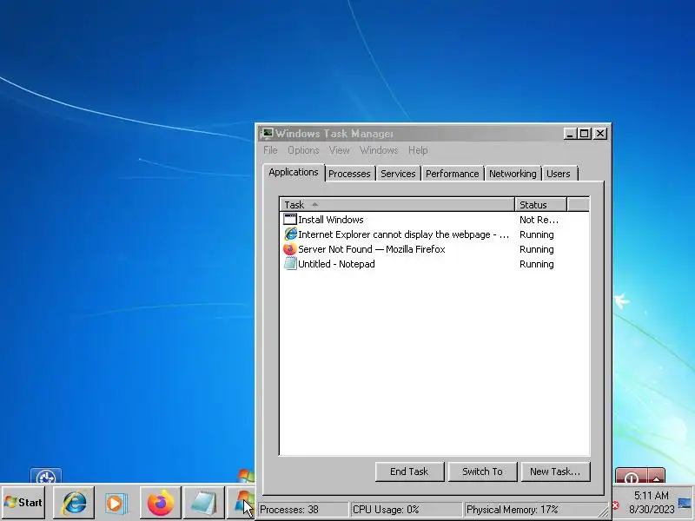
Task: Open the View menu
Action: click(339, 150)
